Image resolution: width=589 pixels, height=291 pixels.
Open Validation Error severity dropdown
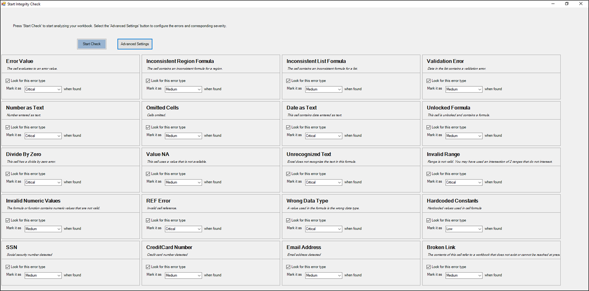[464, 90]
